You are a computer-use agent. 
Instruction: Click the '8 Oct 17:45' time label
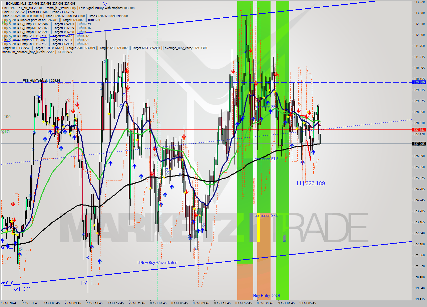(x=244, y=303)
